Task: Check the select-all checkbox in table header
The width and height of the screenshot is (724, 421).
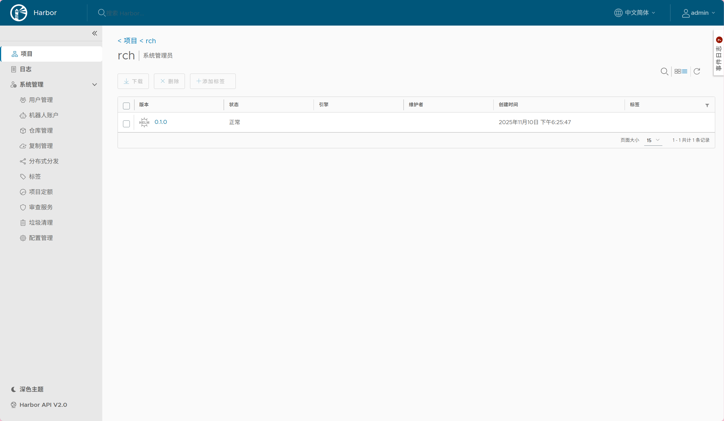Action: pyautogui.click(x=126, y=106)
